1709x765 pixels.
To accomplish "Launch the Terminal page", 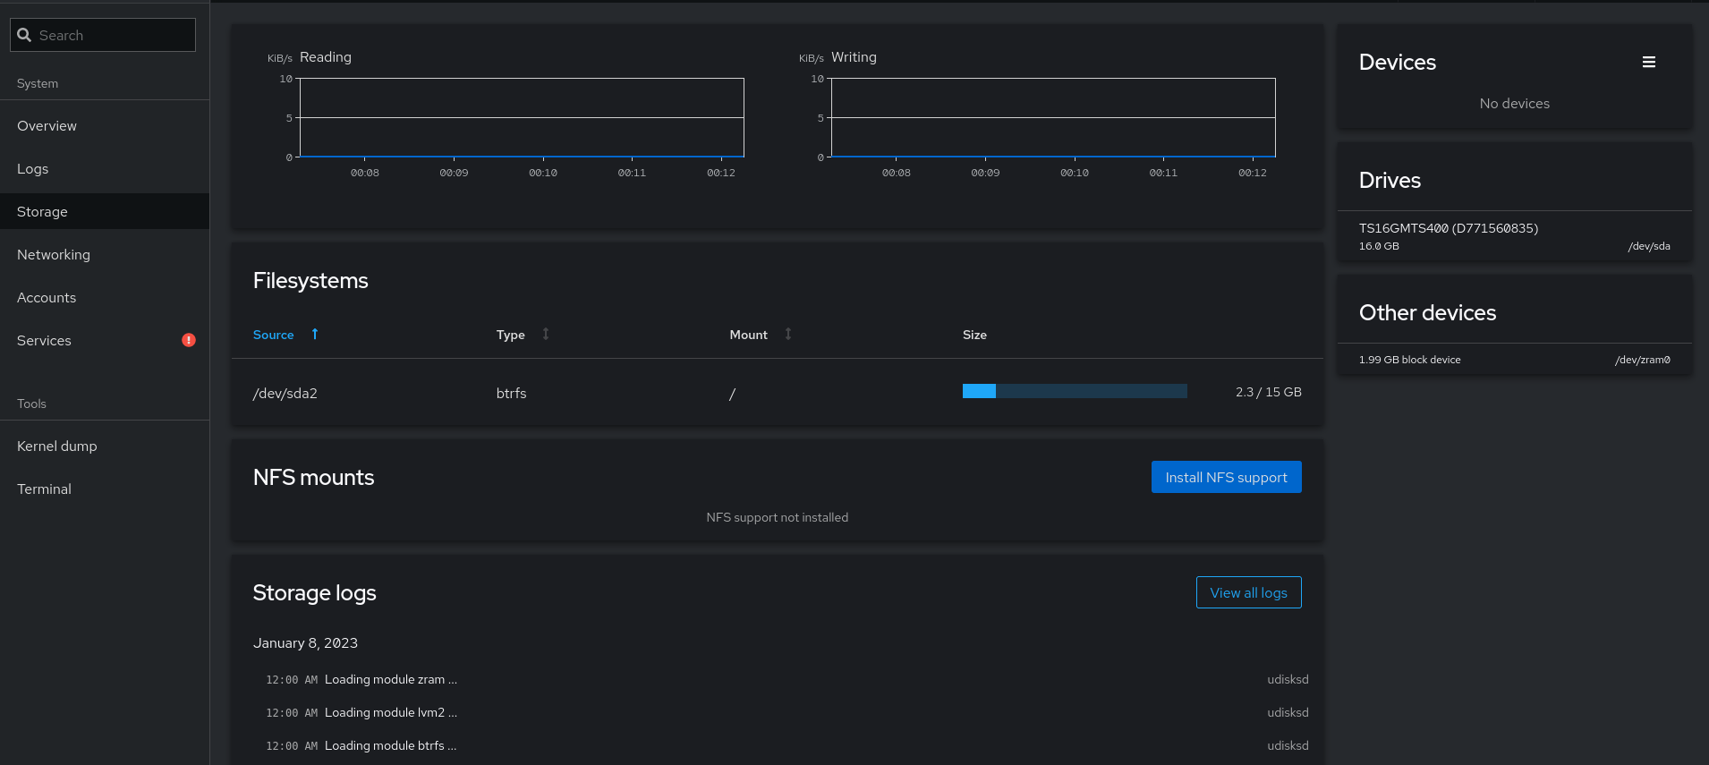I will pyautogui.click(x=105, y=489).
